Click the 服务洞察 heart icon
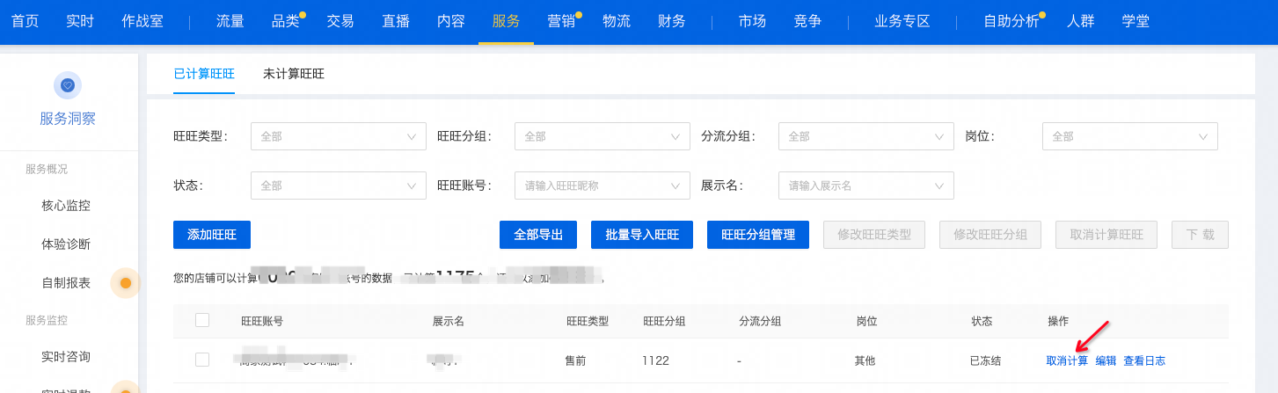 tap(68, 85)
